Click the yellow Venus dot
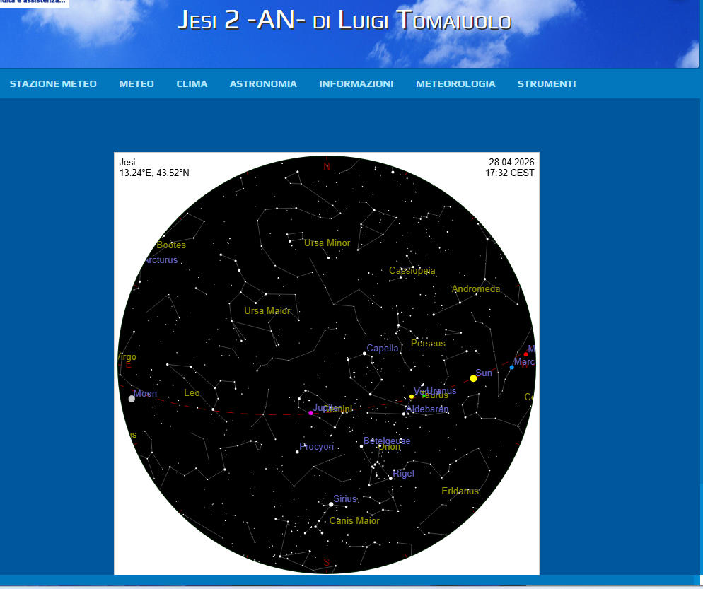703x589 pixels. (412, 397)
